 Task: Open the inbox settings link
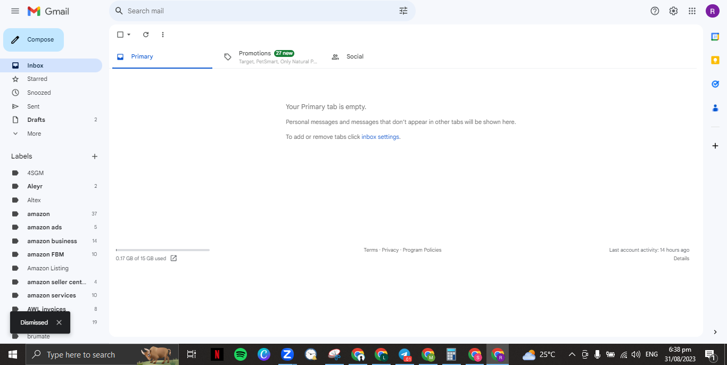click(x=381, y=137)
